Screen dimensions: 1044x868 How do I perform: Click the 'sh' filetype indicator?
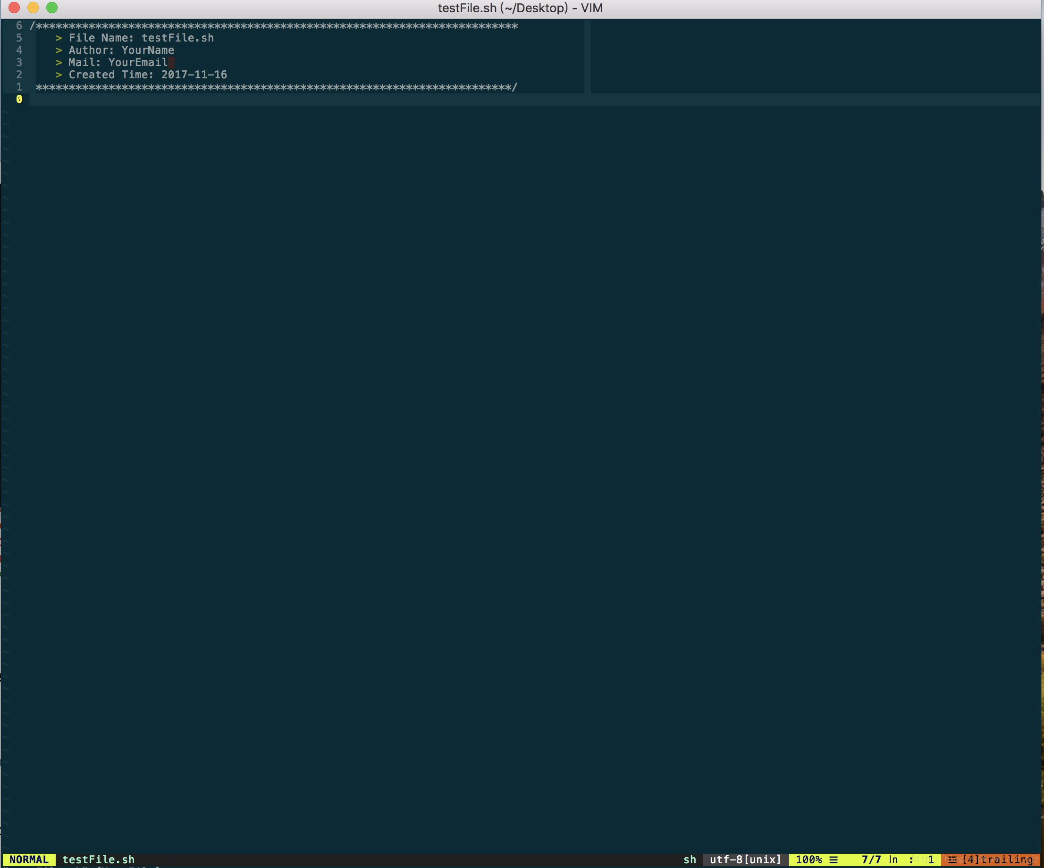coord(690,860)
